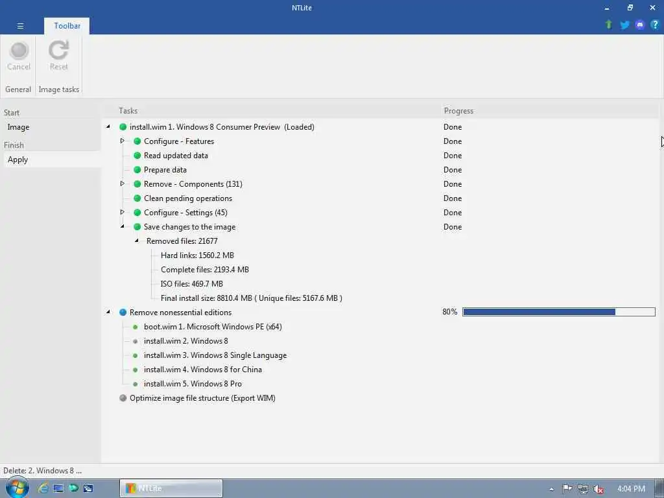Click status dot beside install.wim 3. Single Language
Screen dimensions: 664x498
[x=136, y=355]
